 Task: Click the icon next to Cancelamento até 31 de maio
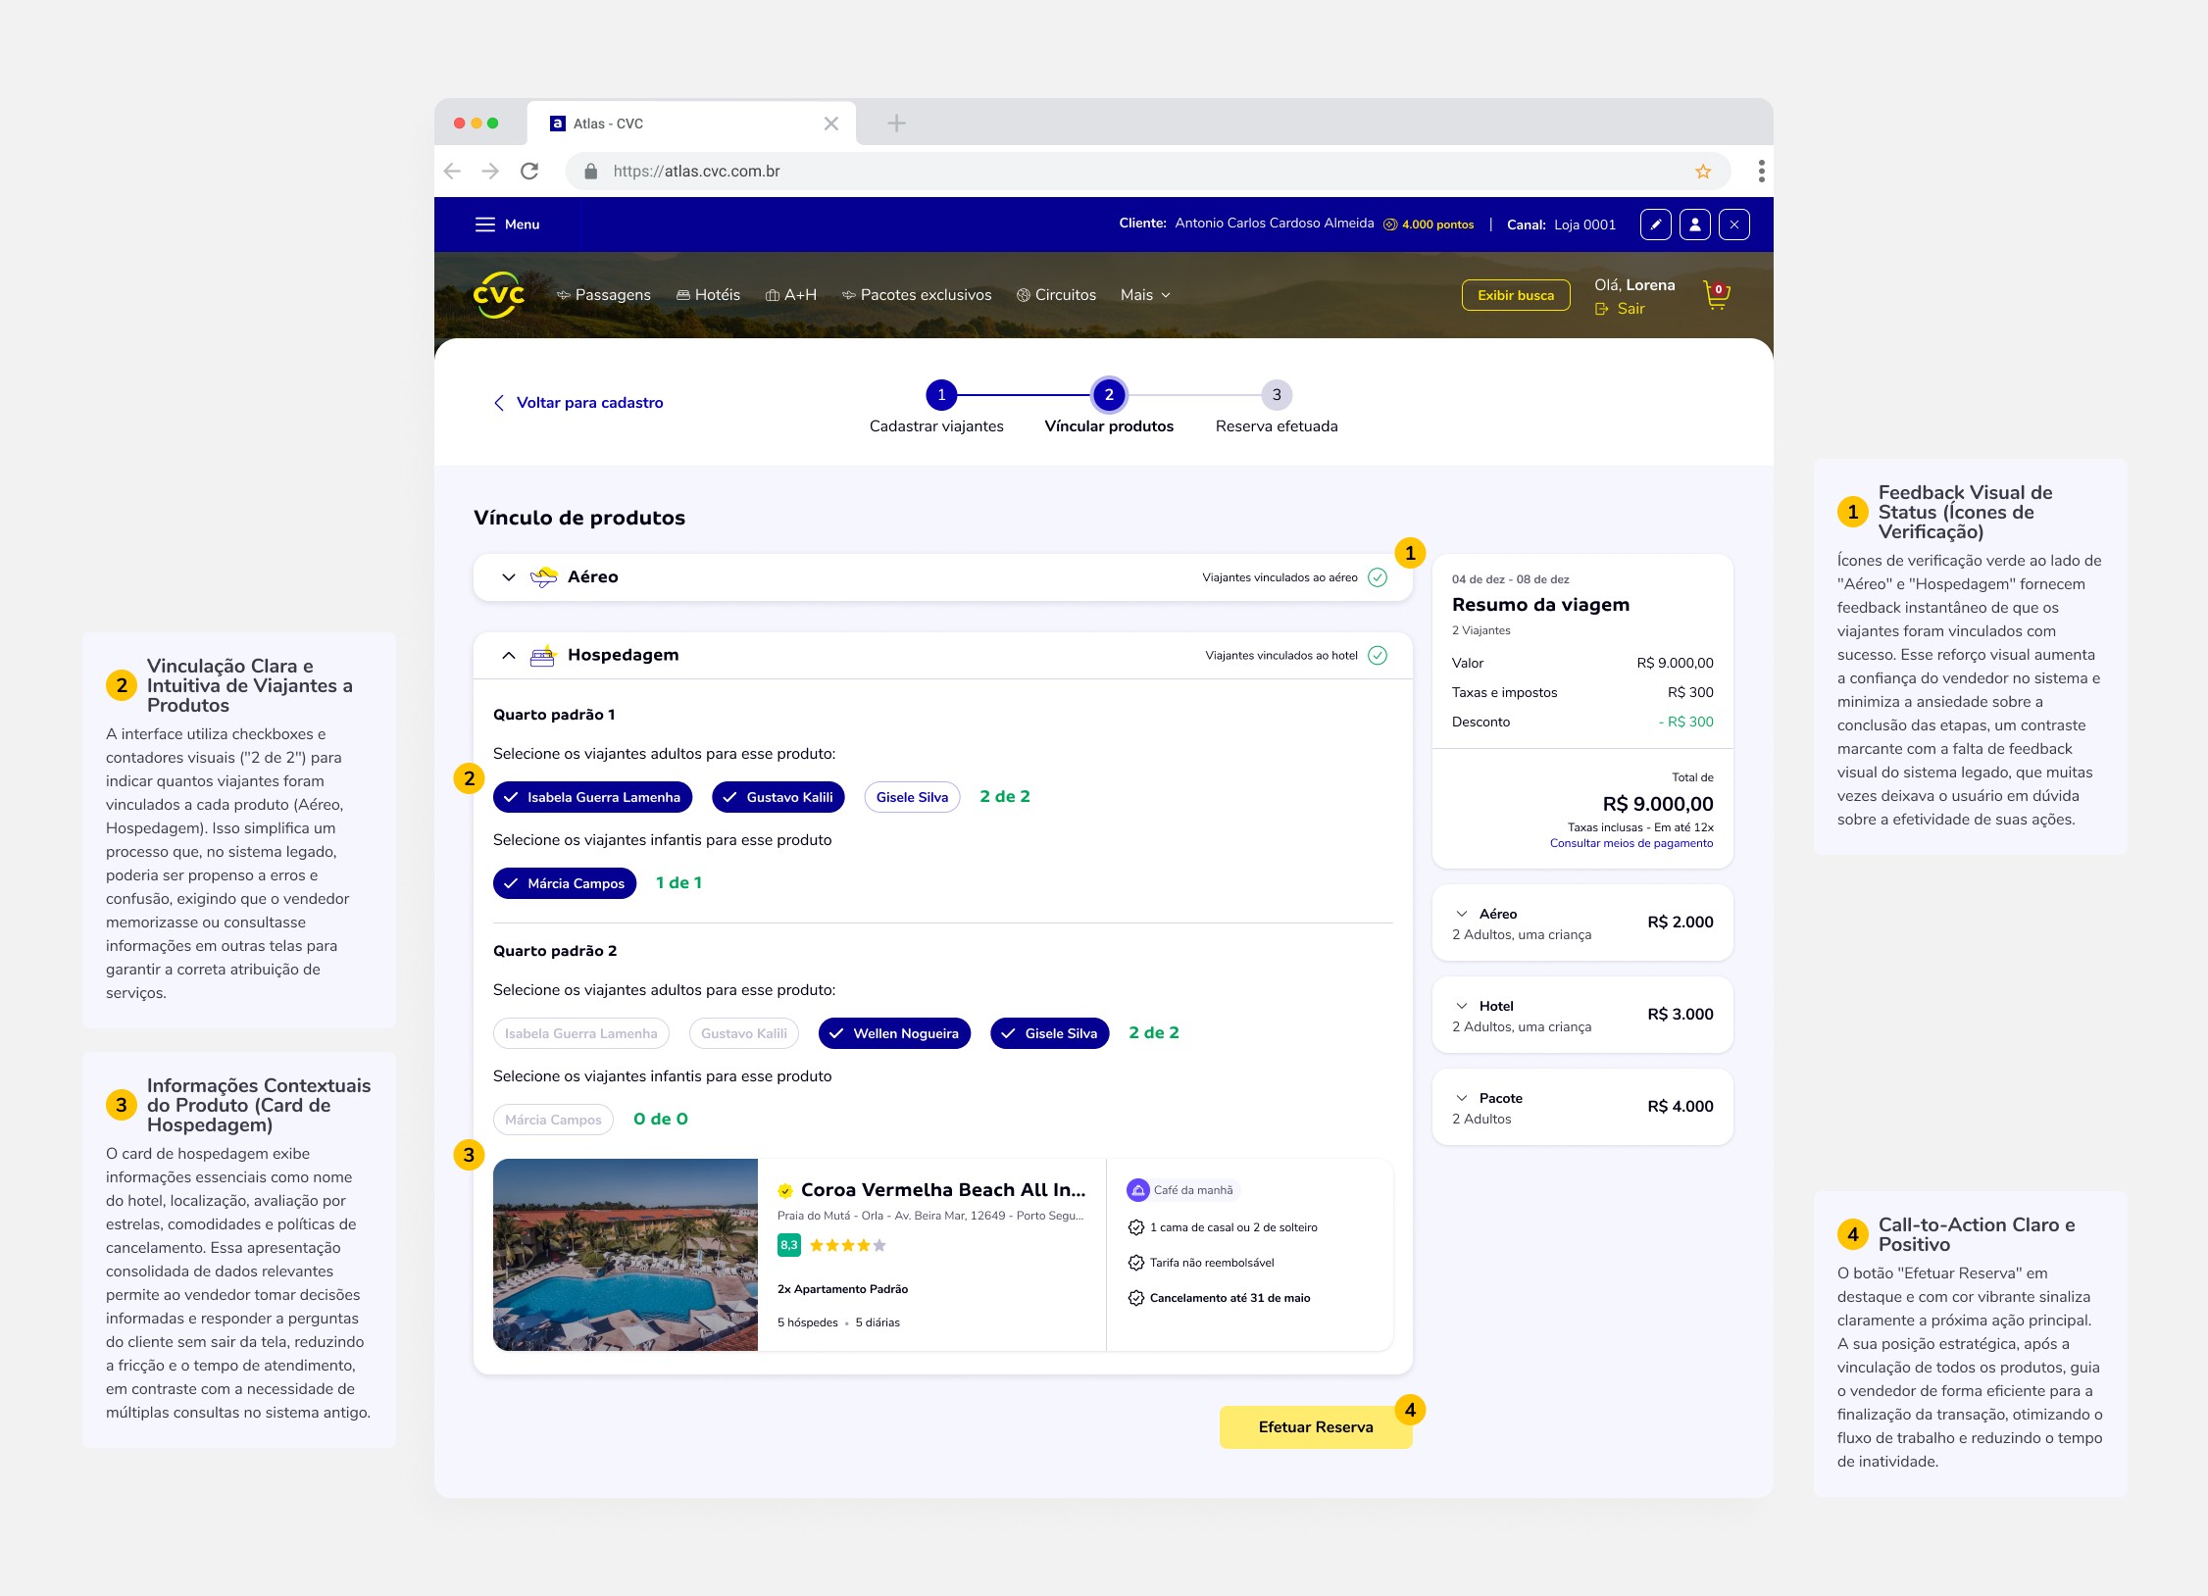1136,1298
